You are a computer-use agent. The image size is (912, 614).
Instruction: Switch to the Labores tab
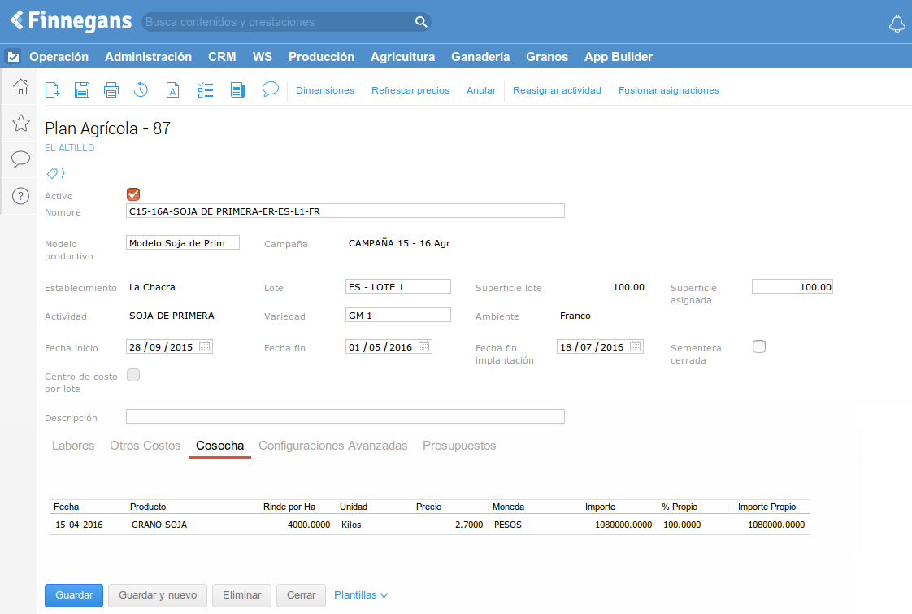click(x=73, y=446)
